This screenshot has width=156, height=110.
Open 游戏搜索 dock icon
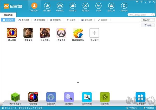pyautogui.click(x=69, y=97)
